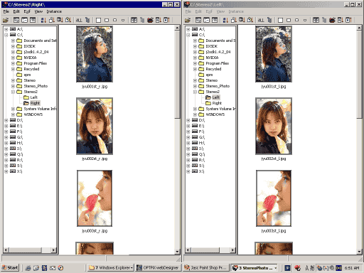Select jyu001st_l.jpg thumbnail
The image size is (364, 273).
tap(274, 54)
